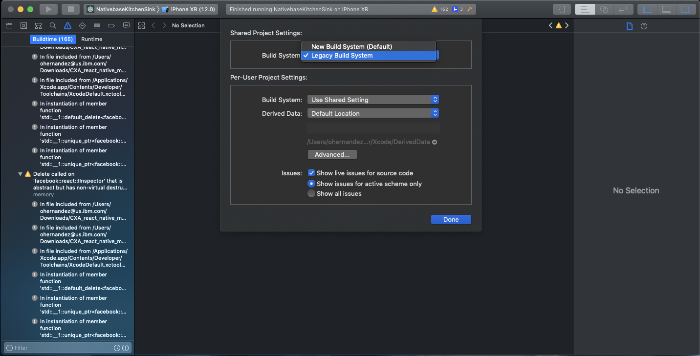Open the Report navigator
The height and width of the screenshot is (356, 700).
(x=126, y=25)
